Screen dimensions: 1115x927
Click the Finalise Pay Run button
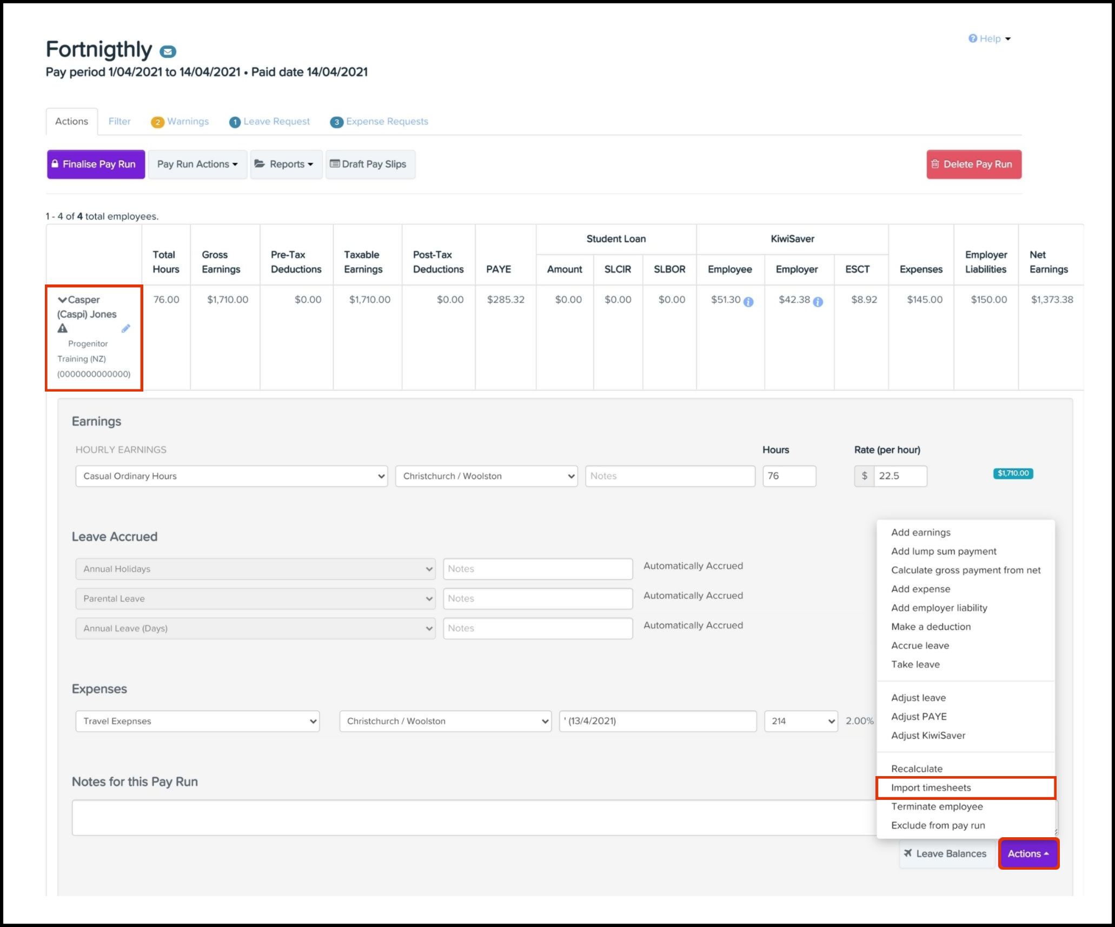point(96,164)
